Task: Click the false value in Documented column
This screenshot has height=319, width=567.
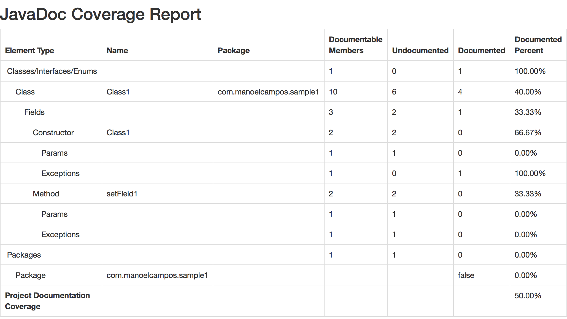Action: 466,275
